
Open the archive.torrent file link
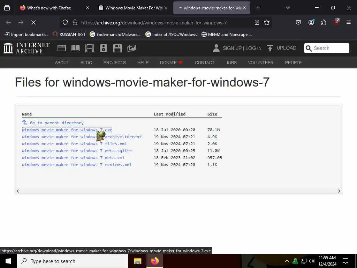tap(82, 137)
